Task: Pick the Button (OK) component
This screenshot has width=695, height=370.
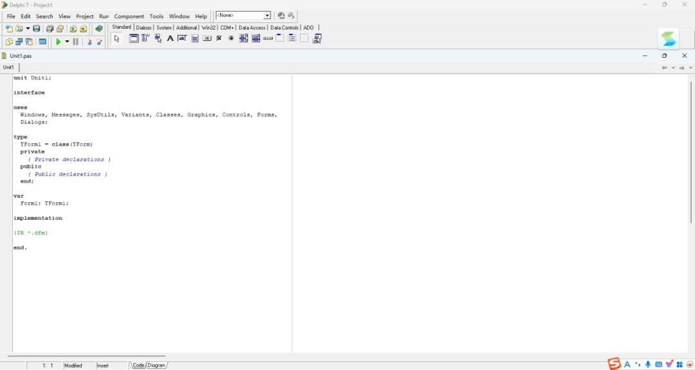Action: pyautogui.click(x=207, y=39)
